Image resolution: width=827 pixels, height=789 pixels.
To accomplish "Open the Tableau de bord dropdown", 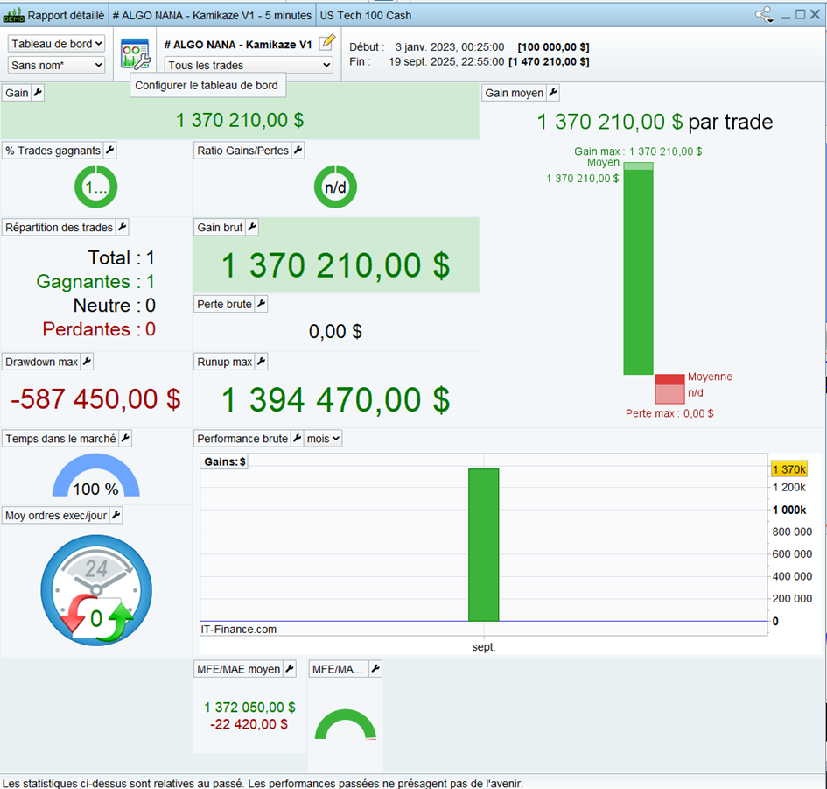I will click(x=56, y=43).
